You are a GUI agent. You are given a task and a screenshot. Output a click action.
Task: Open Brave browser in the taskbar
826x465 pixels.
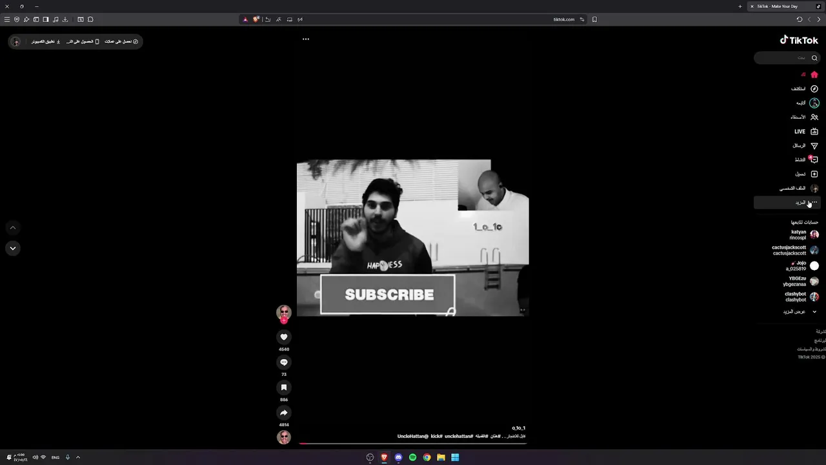pos(384,457)
